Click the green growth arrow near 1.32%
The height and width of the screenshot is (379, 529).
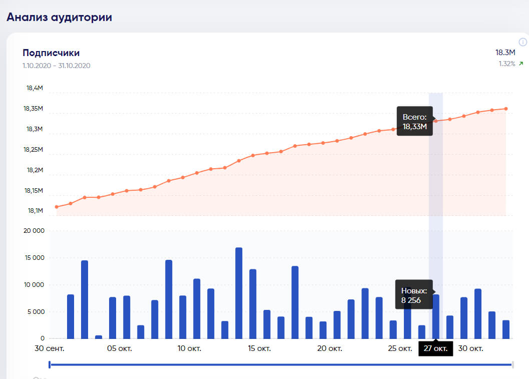(x=521, y=64)
